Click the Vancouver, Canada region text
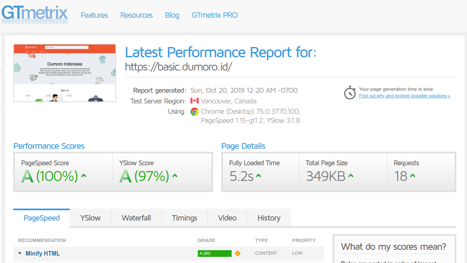 228,101
